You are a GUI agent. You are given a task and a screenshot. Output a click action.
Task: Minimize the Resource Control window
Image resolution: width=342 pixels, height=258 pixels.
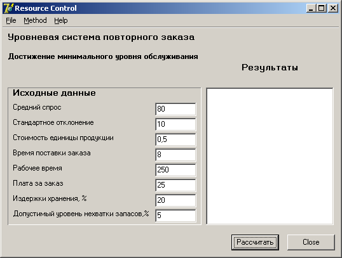(x=311, y=8)
